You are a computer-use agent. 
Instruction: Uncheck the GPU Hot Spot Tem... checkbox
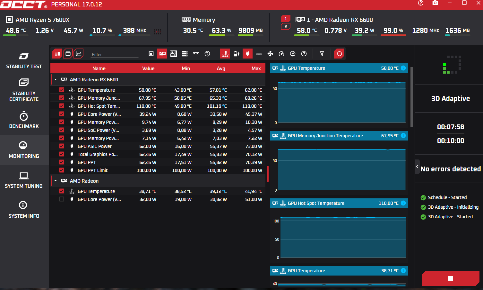[x=62, y=106]
